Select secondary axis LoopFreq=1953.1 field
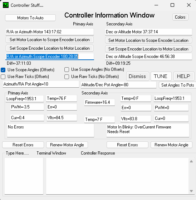196x200 pixels. coord(172,98)
